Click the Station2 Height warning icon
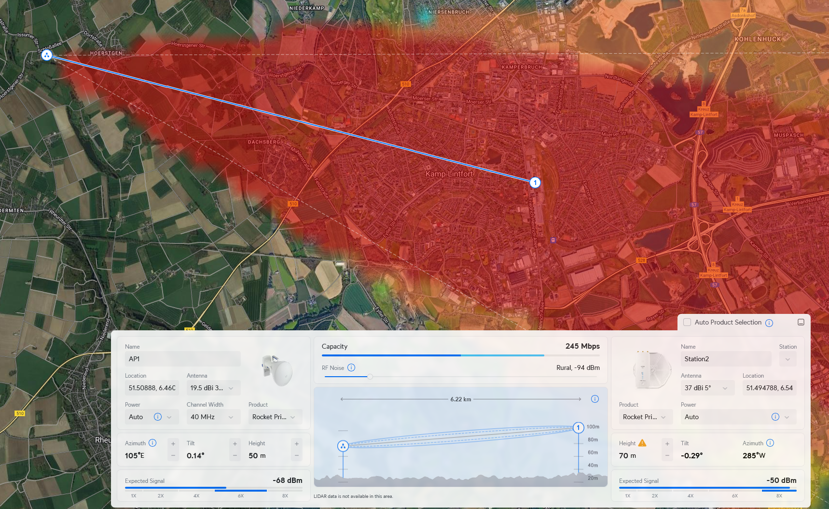 (x=642, y=443)
